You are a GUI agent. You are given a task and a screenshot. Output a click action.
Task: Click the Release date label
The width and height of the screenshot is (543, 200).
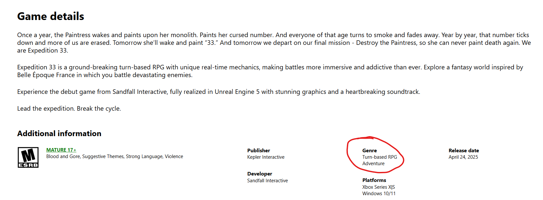point(463,151)
